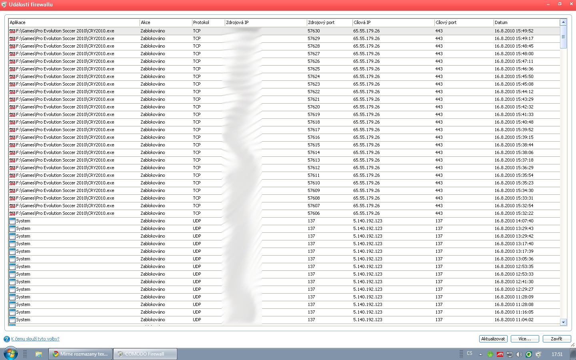Screen dimensions: 576x360
Task: Click the System window icon in the 13:17:39 row
Action: (x=12, y=252)
